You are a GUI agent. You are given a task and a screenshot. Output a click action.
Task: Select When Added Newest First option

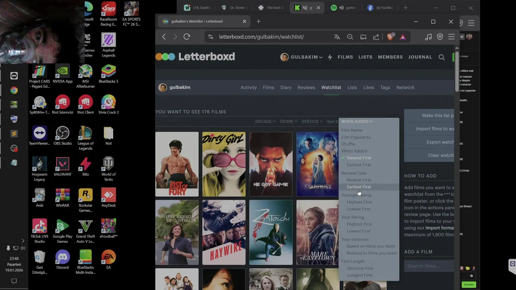click(359, 158)
